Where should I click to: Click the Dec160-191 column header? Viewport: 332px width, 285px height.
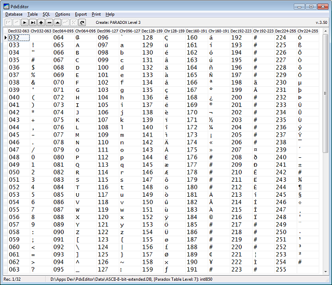[x=197, y=31]
